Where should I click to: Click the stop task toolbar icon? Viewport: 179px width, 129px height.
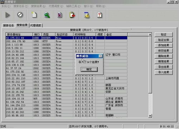pos(20,15)
